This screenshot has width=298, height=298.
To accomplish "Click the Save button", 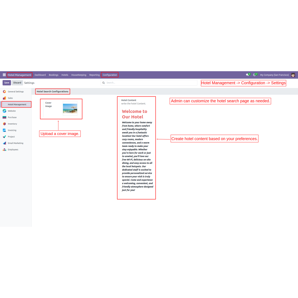I will click(x=7, y=83).
